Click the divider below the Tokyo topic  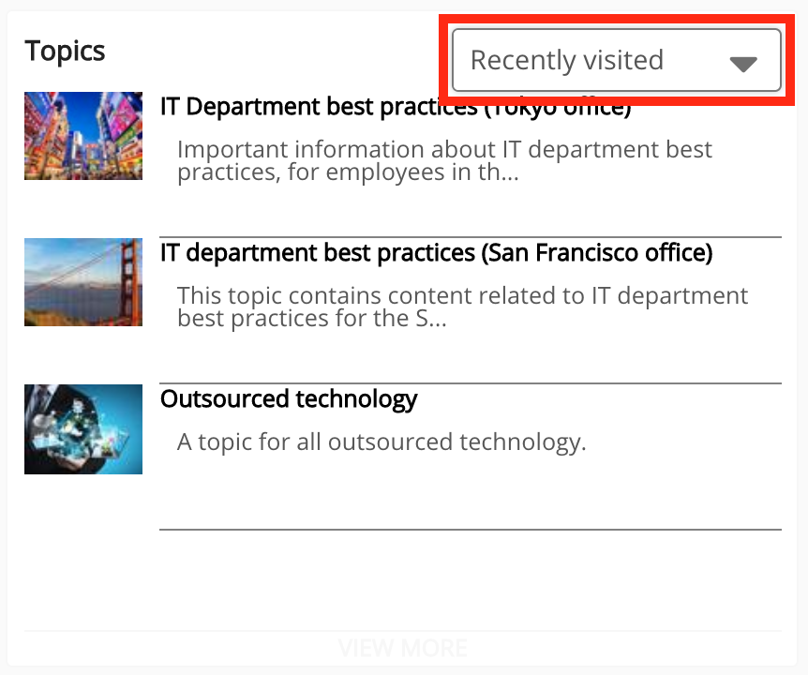coord(470,237)
